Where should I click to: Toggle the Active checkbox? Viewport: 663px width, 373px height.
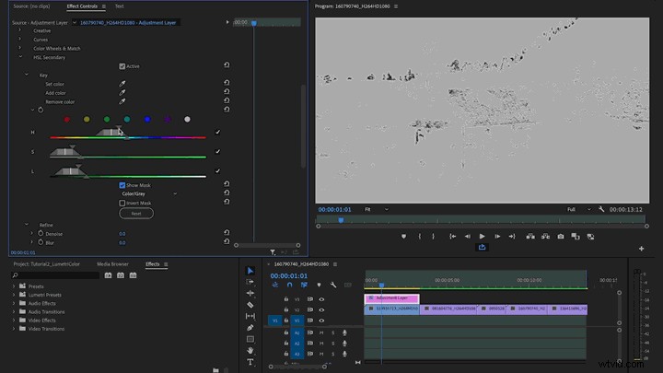(122, 66)
